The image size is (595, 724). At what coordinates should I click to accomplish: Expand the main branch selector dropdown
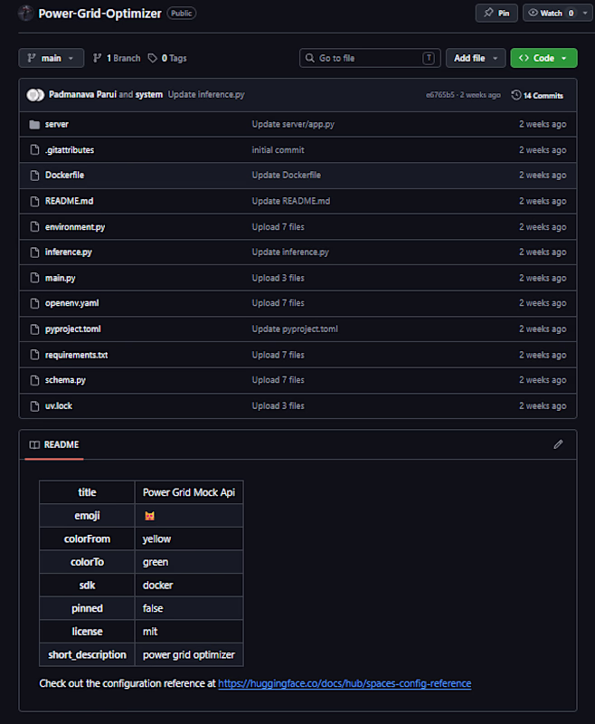51,58
